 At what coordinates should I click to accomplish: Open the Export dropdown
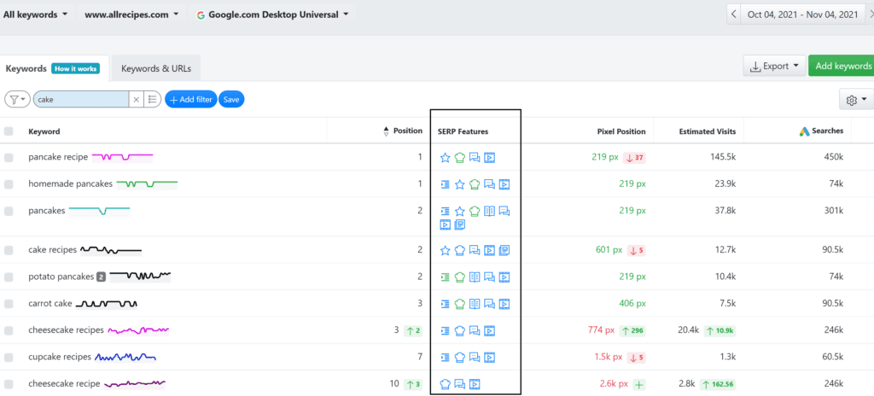[x=775, y=67]
